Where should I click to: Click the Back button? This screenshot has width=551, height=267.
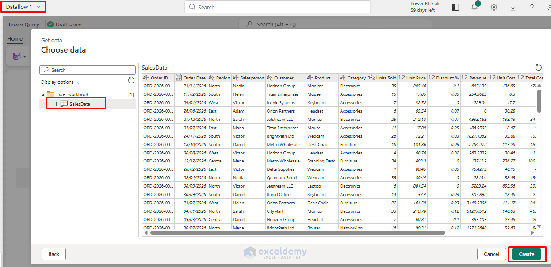(x=54, y=254)
